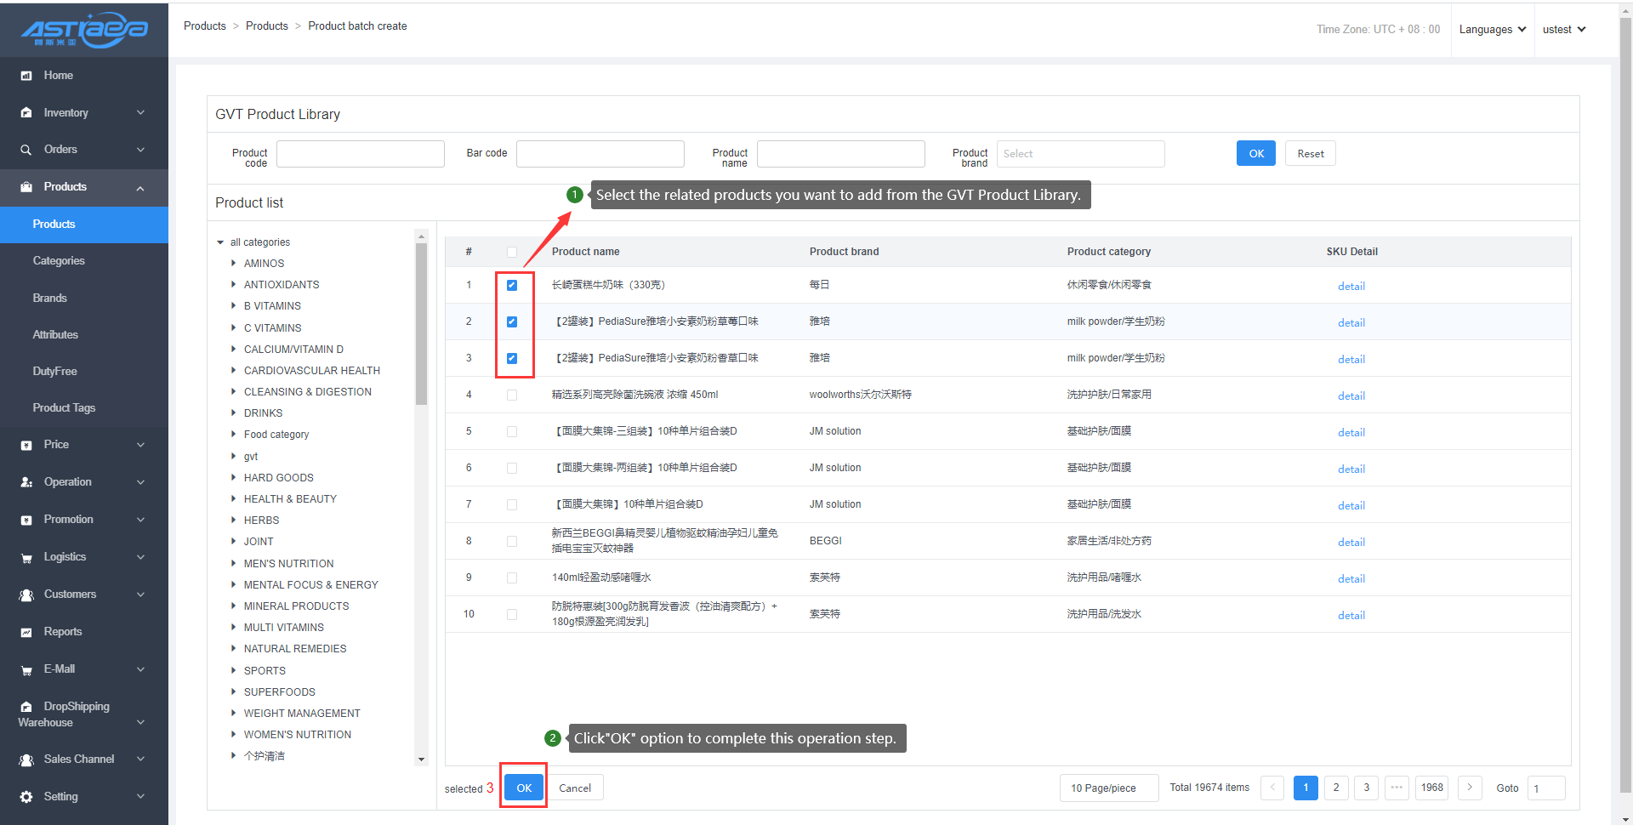Click the Home icon in sidebar
Viewport: 1633px width, 825px height.
tap(26, 76)
